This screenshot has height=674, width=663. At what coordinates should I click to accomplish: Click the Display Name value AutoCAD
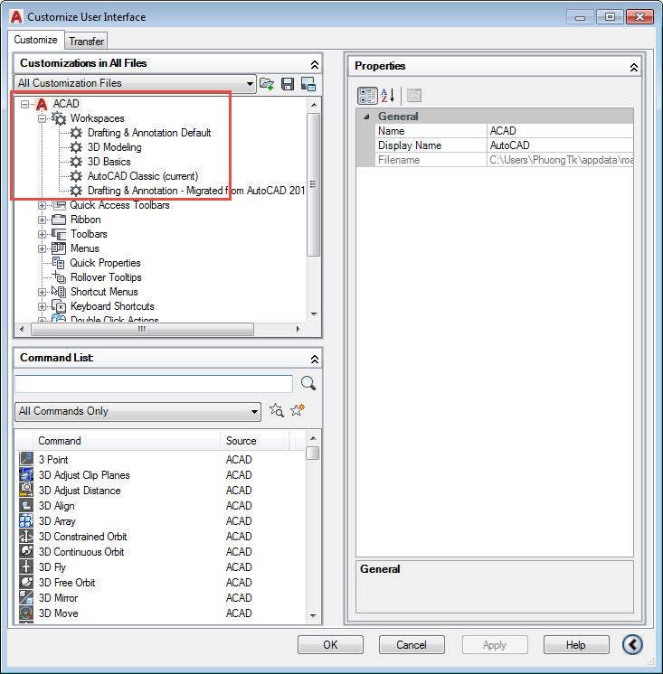560,145
